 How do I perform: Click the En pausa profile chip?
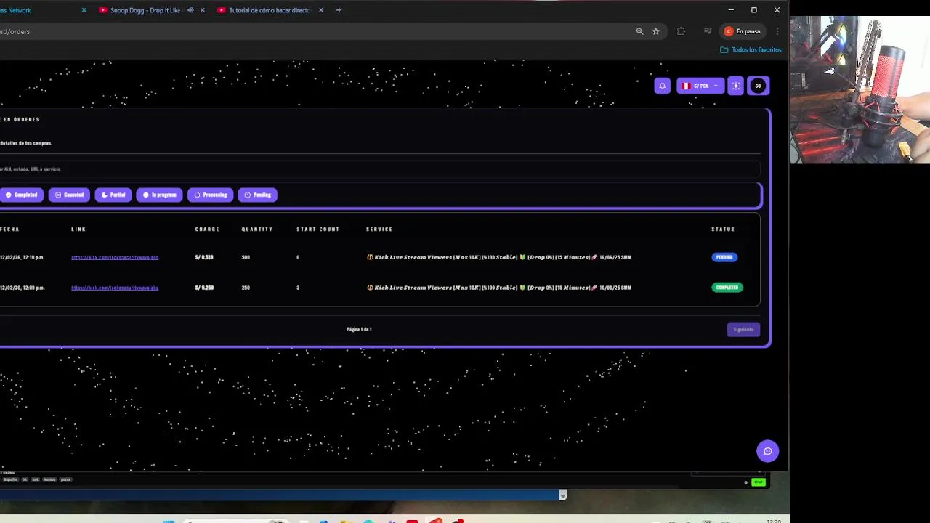coord(743,31)
